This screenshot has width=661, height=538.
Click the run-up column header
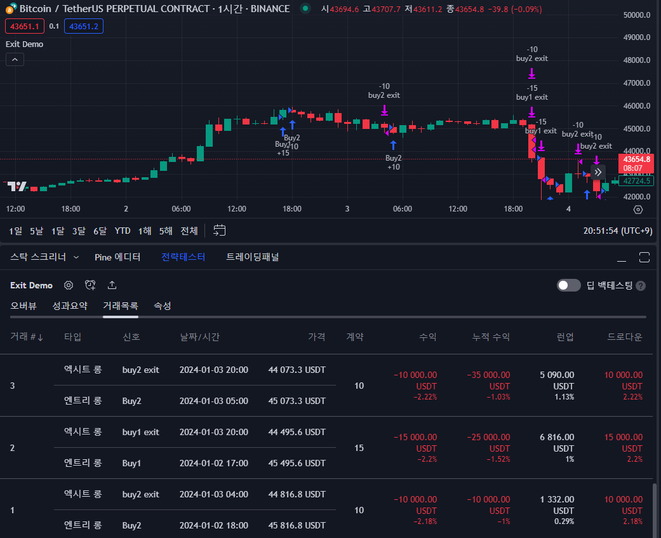click(565, 337)
